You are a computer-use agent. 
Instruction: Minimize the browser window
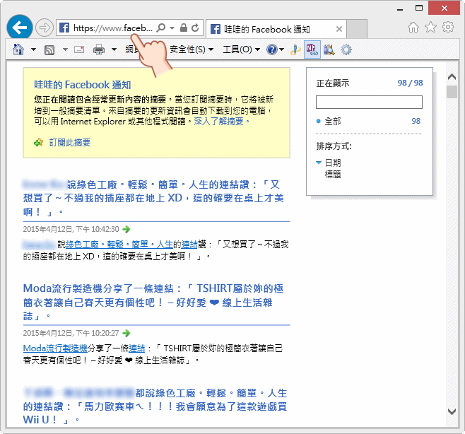[400, 9]
